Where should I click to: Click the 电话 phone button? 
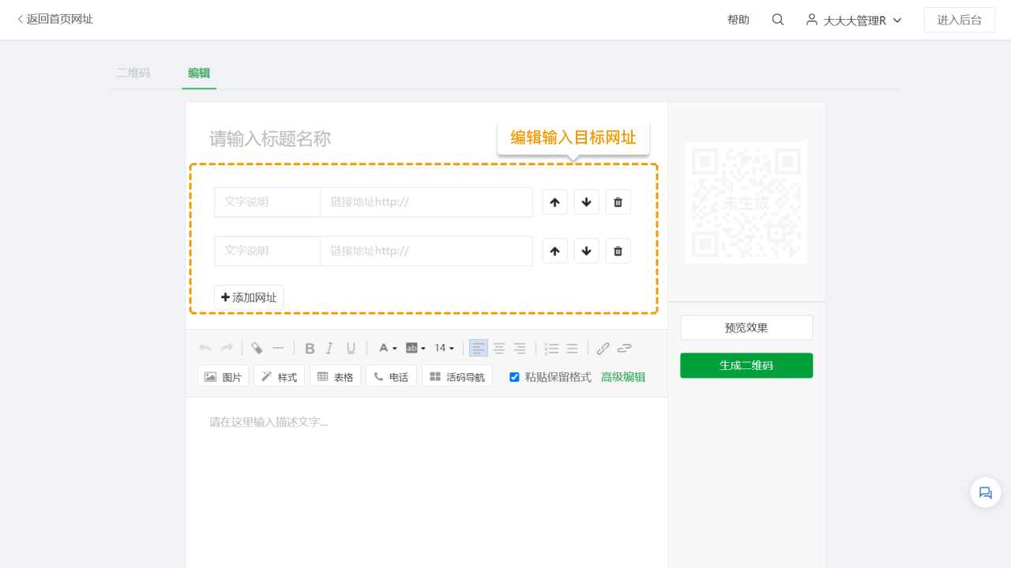point(392,376)
